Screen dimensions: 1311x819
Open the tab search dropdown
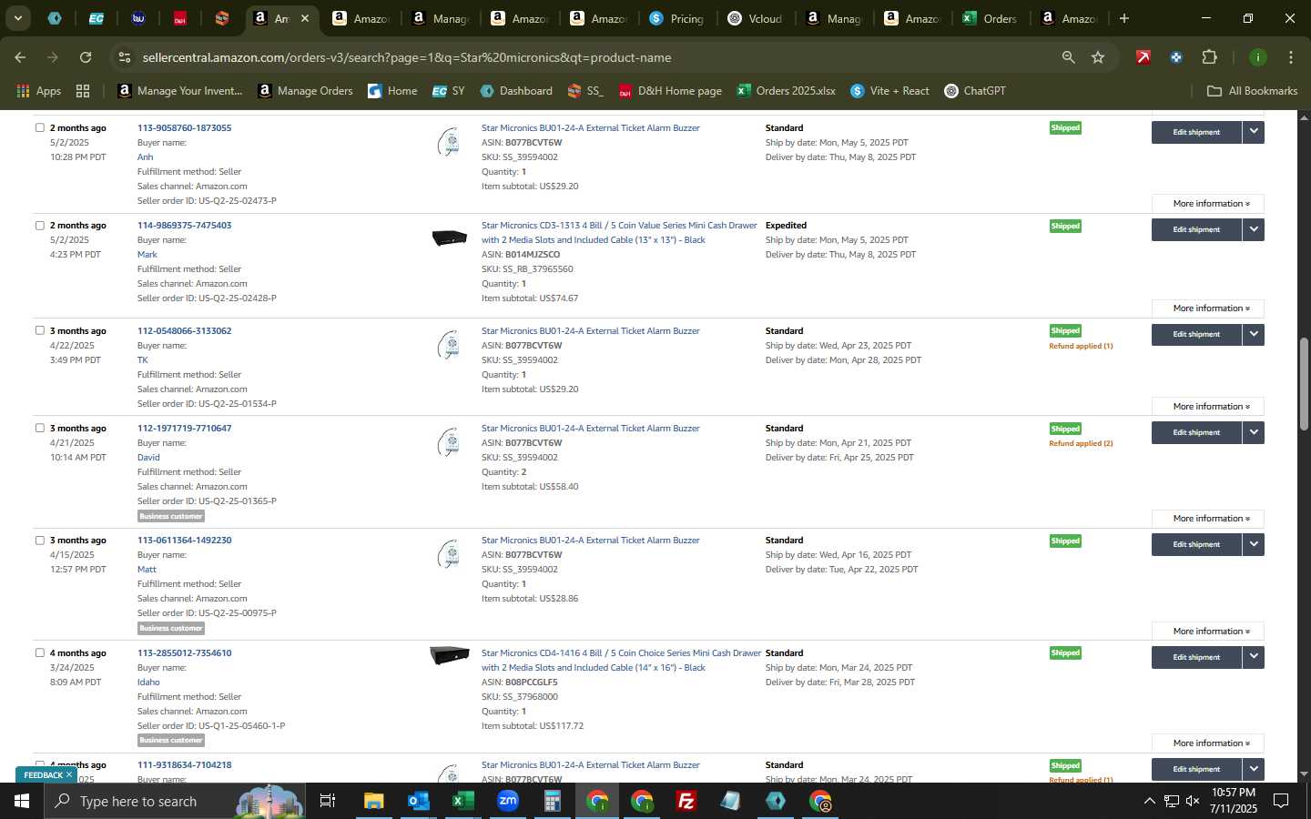tap(18, 18)
